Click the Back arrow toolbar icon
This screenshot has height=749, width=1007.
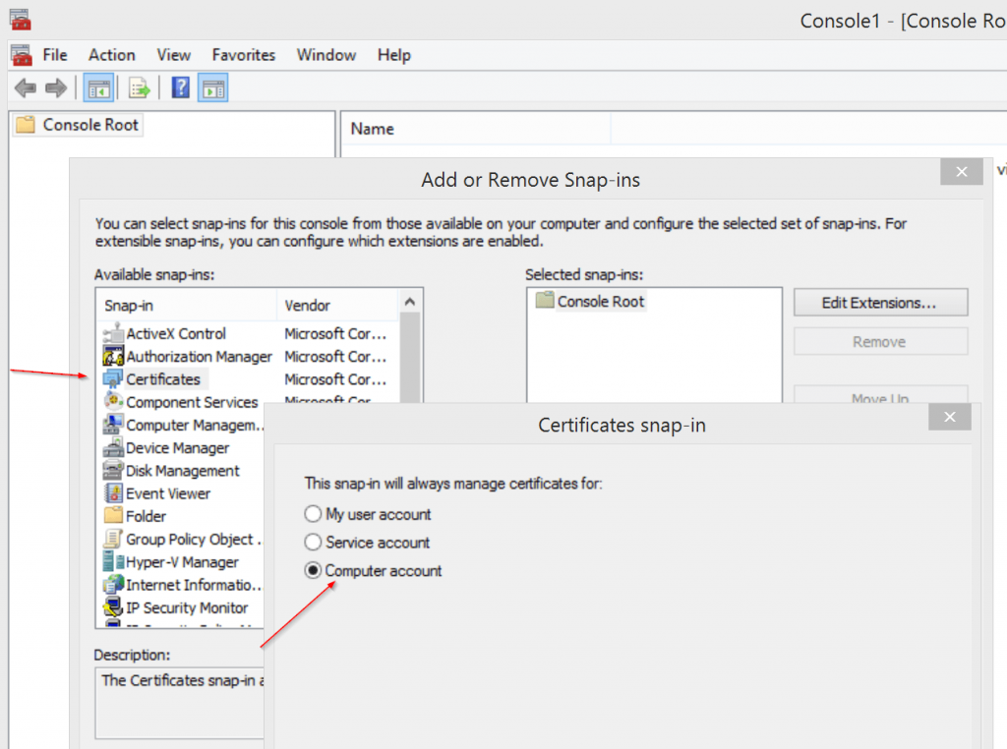coord(26,87)
